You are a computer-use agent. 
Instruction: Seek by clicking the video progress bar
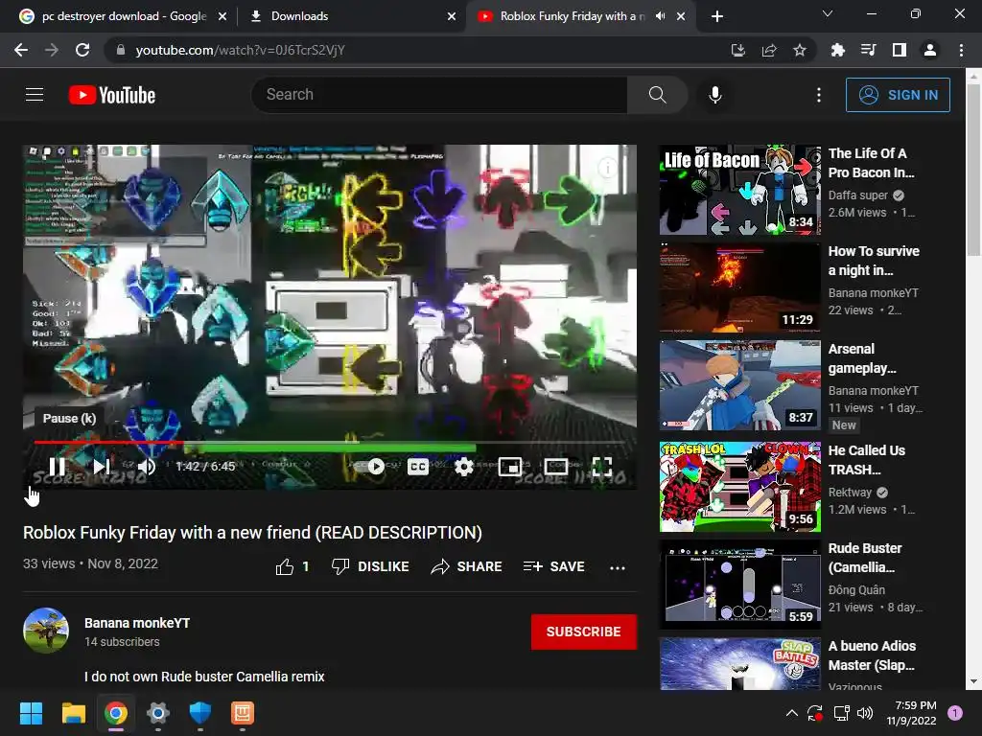click(x=330, y=443)
